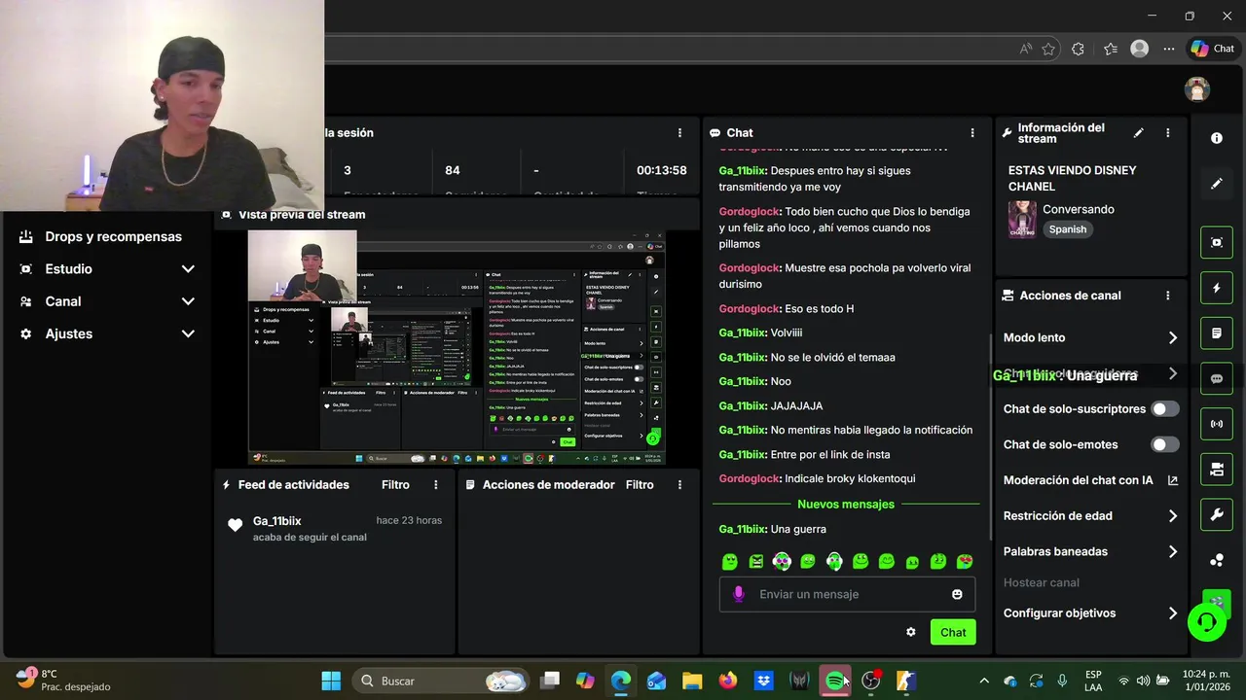Open Feed de actividades options menu
Viewport: 1246px width, 700px height.
click(436, 485)
